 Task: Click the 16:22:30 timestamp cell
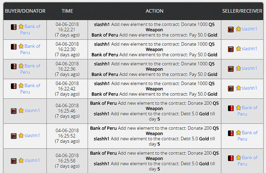67,49
